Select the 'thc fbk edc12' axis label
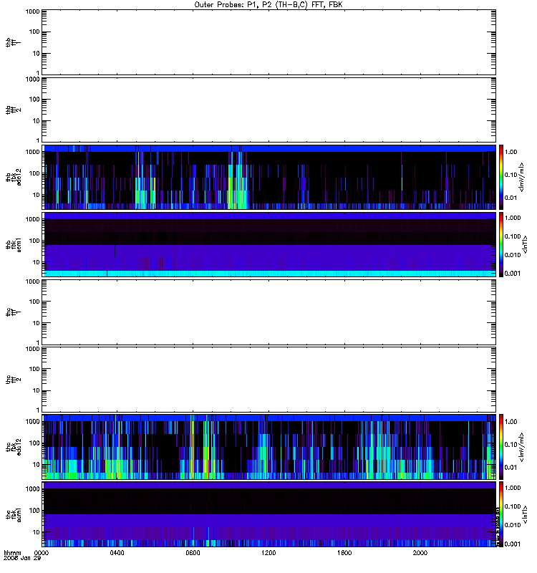The image size is (537, 573). pyautogui.click(x=13, y=447)
